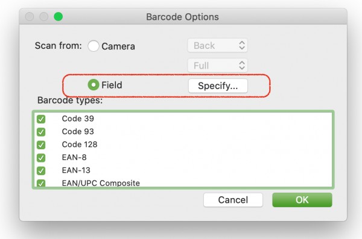362x239 pixels.
Task: Click the Cancel button
Action: click(x=233, y=200)
